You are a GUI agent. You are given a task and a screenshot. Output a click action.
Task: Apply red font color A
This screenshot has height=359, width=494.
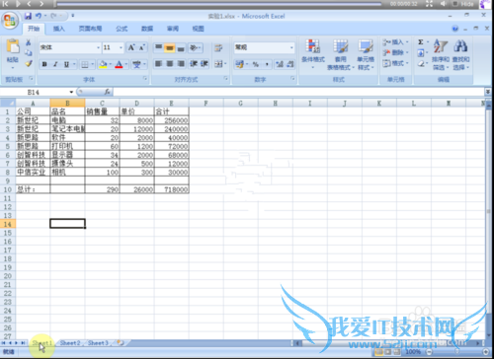tap(119, 64)
